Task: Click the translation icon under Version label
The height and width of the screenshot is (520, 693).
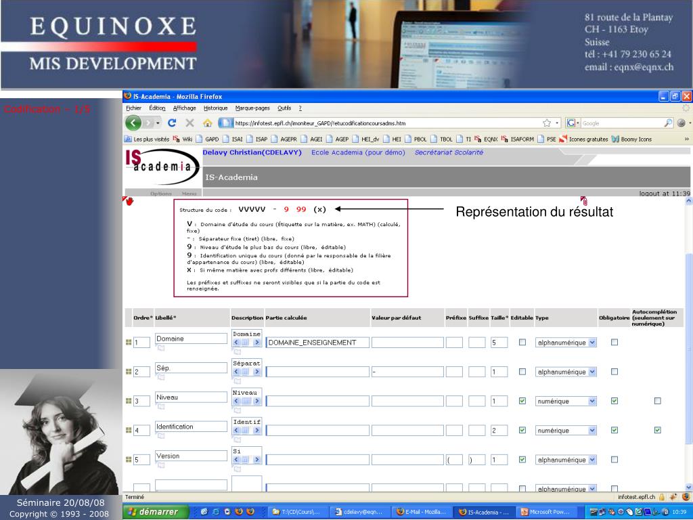Action: pos(161,466)
